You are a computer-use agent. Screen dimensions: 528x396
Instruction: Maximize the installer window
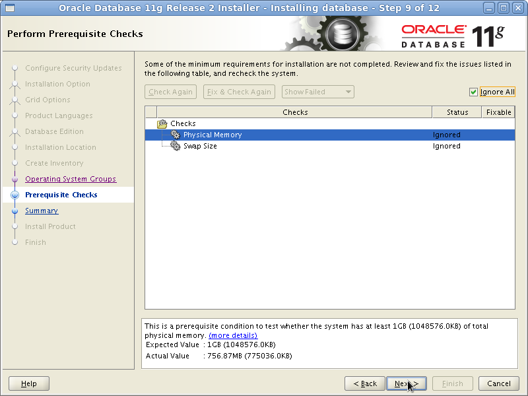(x=504, y=8)
